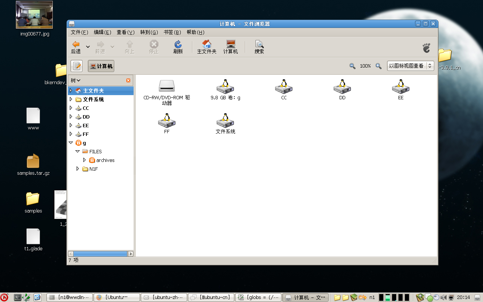483x302 pixels.
Task: Click the Forward (前进) toolbar arrow
Action: (x=100, y=44)
